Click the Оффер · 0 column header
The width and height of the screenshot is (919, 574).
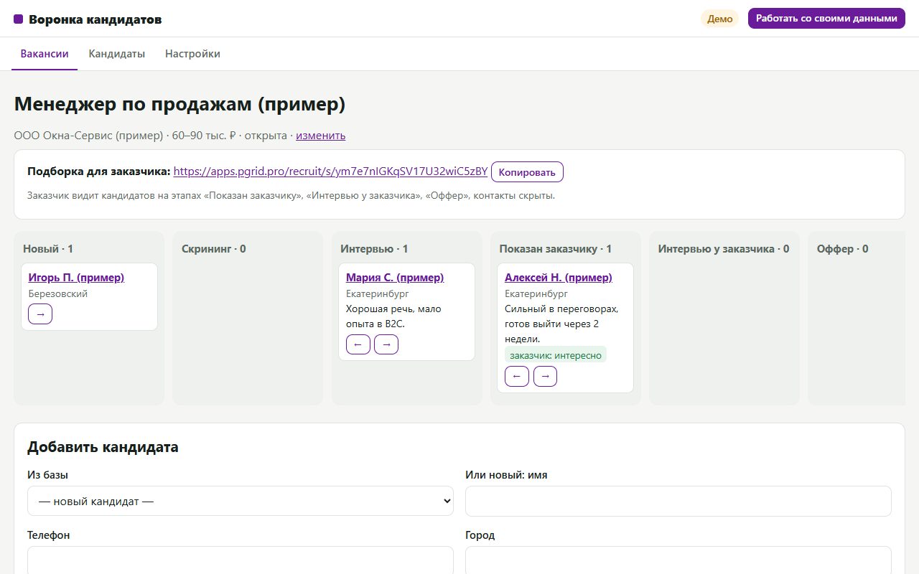(x=843, y=249)
